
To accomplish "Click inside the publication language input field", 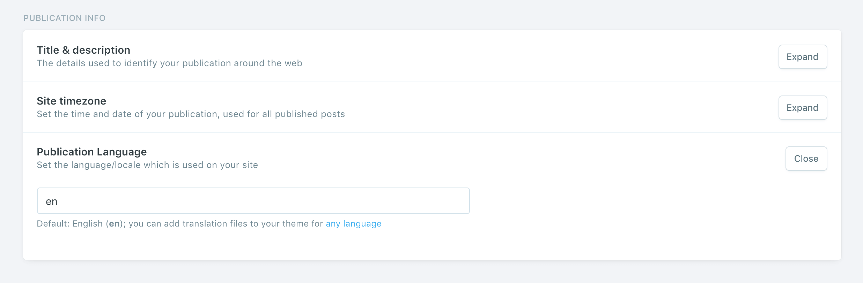I will pyautogui.click(x=253, y=200).
